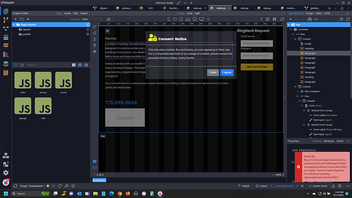Click the tools wrench icon in bottom bar
352x198 pixels.
pos(66,186)
